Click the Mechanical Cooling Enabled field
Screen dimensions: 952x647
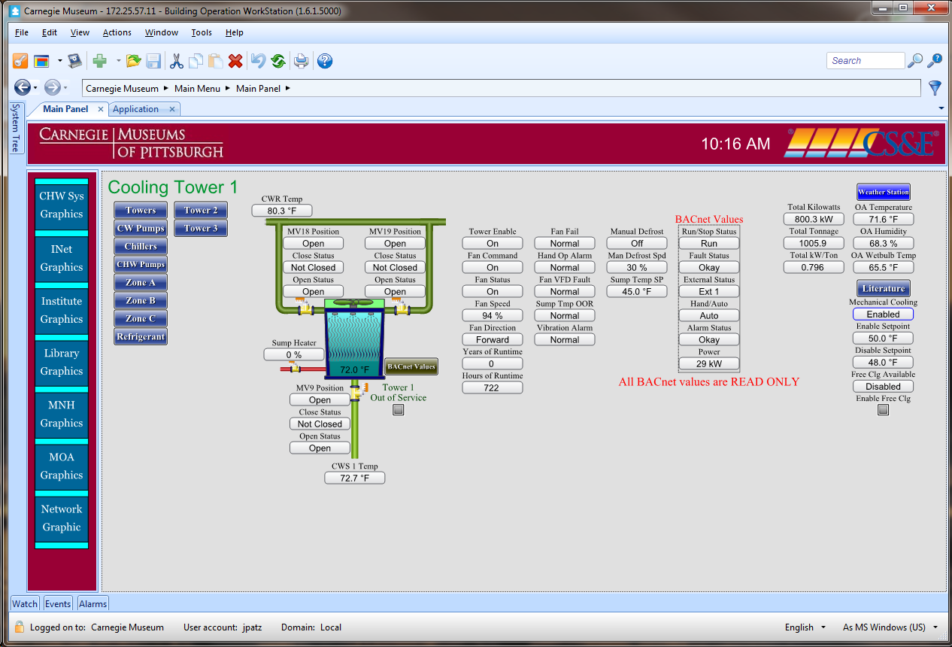tap(884, 314)
